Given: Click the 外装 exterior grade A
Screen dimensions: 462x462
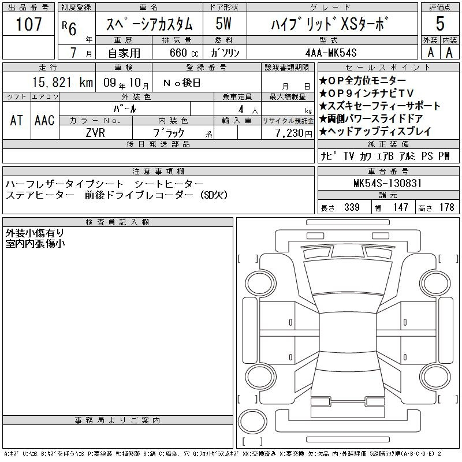Looking at the screenshot, I should click(430, 52).
